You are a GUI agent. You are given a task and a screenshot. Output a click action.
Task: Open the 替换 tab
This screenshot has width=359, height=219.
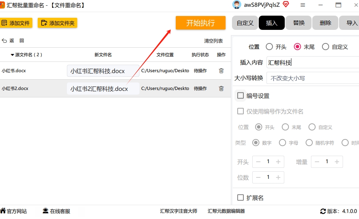pyautogui.click(x=299, y=23)
